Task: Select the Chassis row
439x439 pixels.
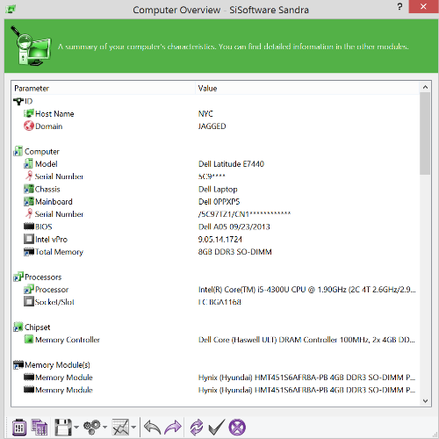Action: pyautogui.click(x=215, y=189)
